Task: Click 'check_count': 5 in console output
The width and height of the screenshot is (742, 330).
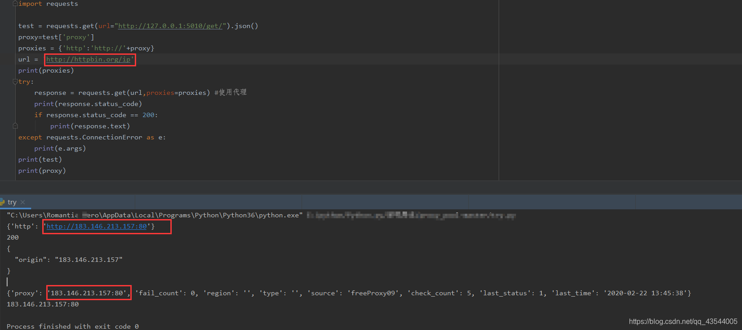Action: coord(439,293)
